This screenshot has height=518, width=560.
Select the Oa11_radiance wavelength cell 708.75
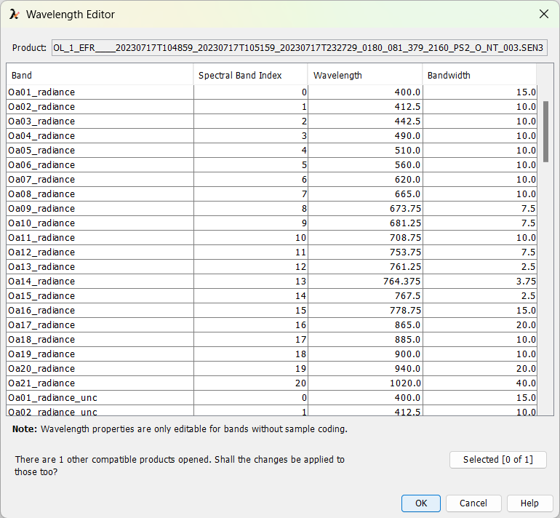tap(365, 238)
